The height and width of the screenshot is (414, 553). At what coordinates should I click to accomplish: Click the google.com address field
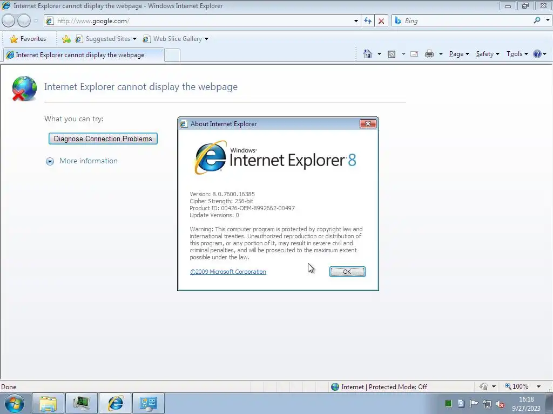204,21
